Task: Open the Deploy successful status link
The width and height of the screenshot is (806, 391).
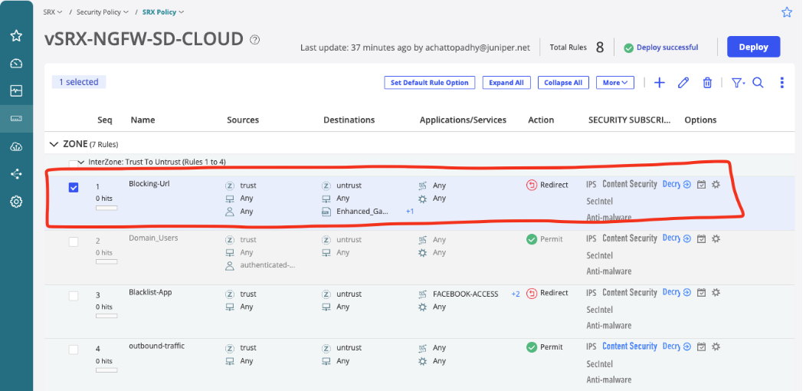Action: pyautogui.click(x=667, y=48)
